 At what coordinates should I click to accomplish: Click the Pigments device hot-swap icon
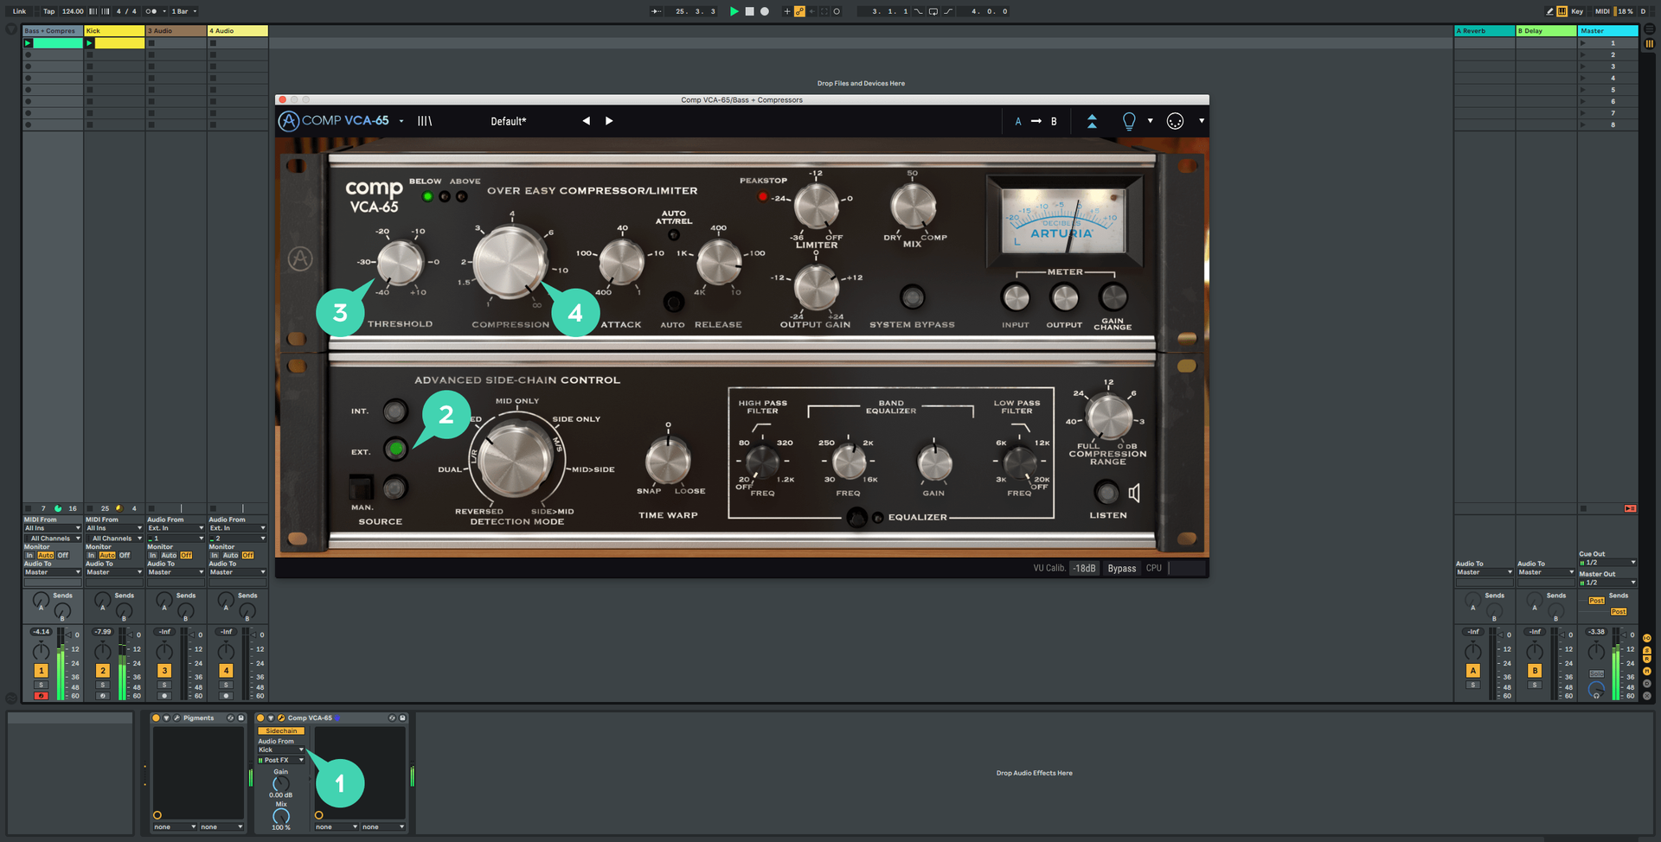click(x=231, y=718)
